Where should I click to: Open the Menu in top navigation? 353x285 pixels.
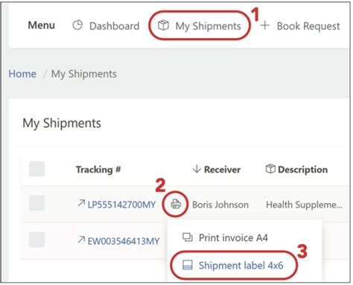(x=42, y=25)
